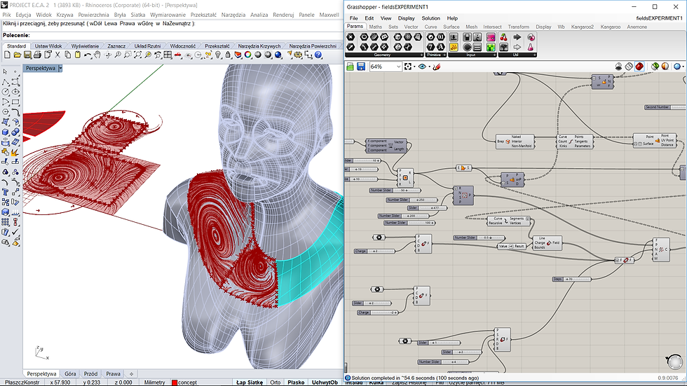This screenshot has width=687, height=386.
Task: Select the Text object tool in left sidebar
Action: (x=6, y=191)
